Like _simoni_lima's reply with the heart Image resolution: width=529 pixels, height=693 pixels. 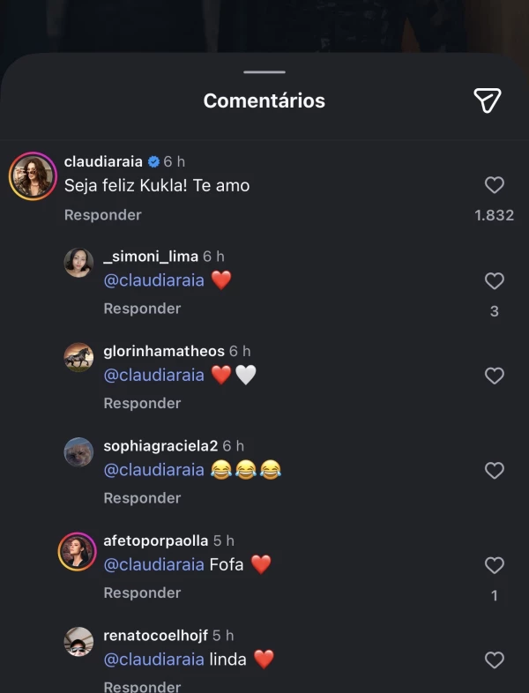[495, 281]
